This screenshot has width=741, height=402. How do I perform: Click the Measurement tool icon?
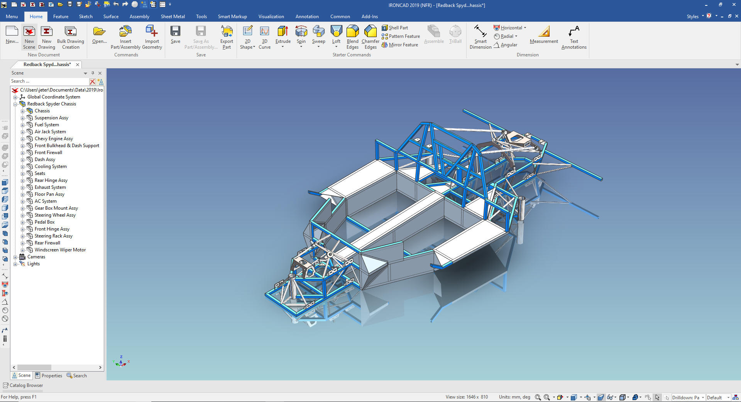[544, 32]
